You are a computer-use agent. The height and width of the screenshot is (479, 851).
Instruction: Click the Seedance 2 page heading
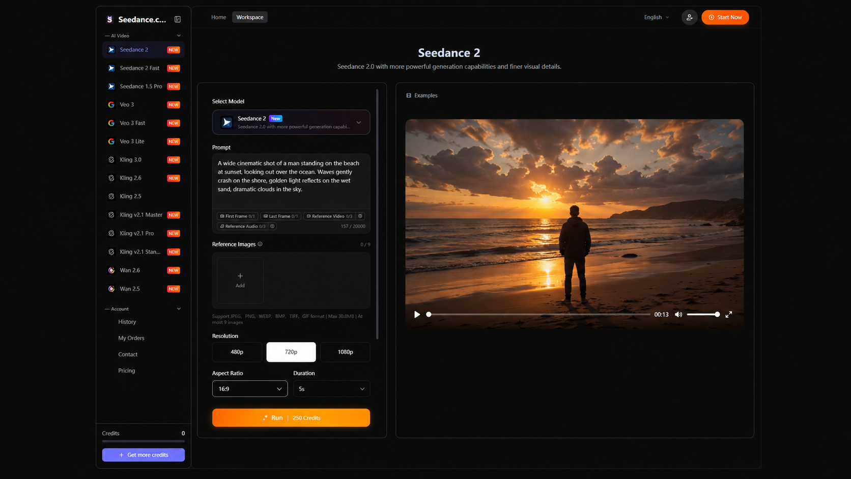click(x=449, y=52)
